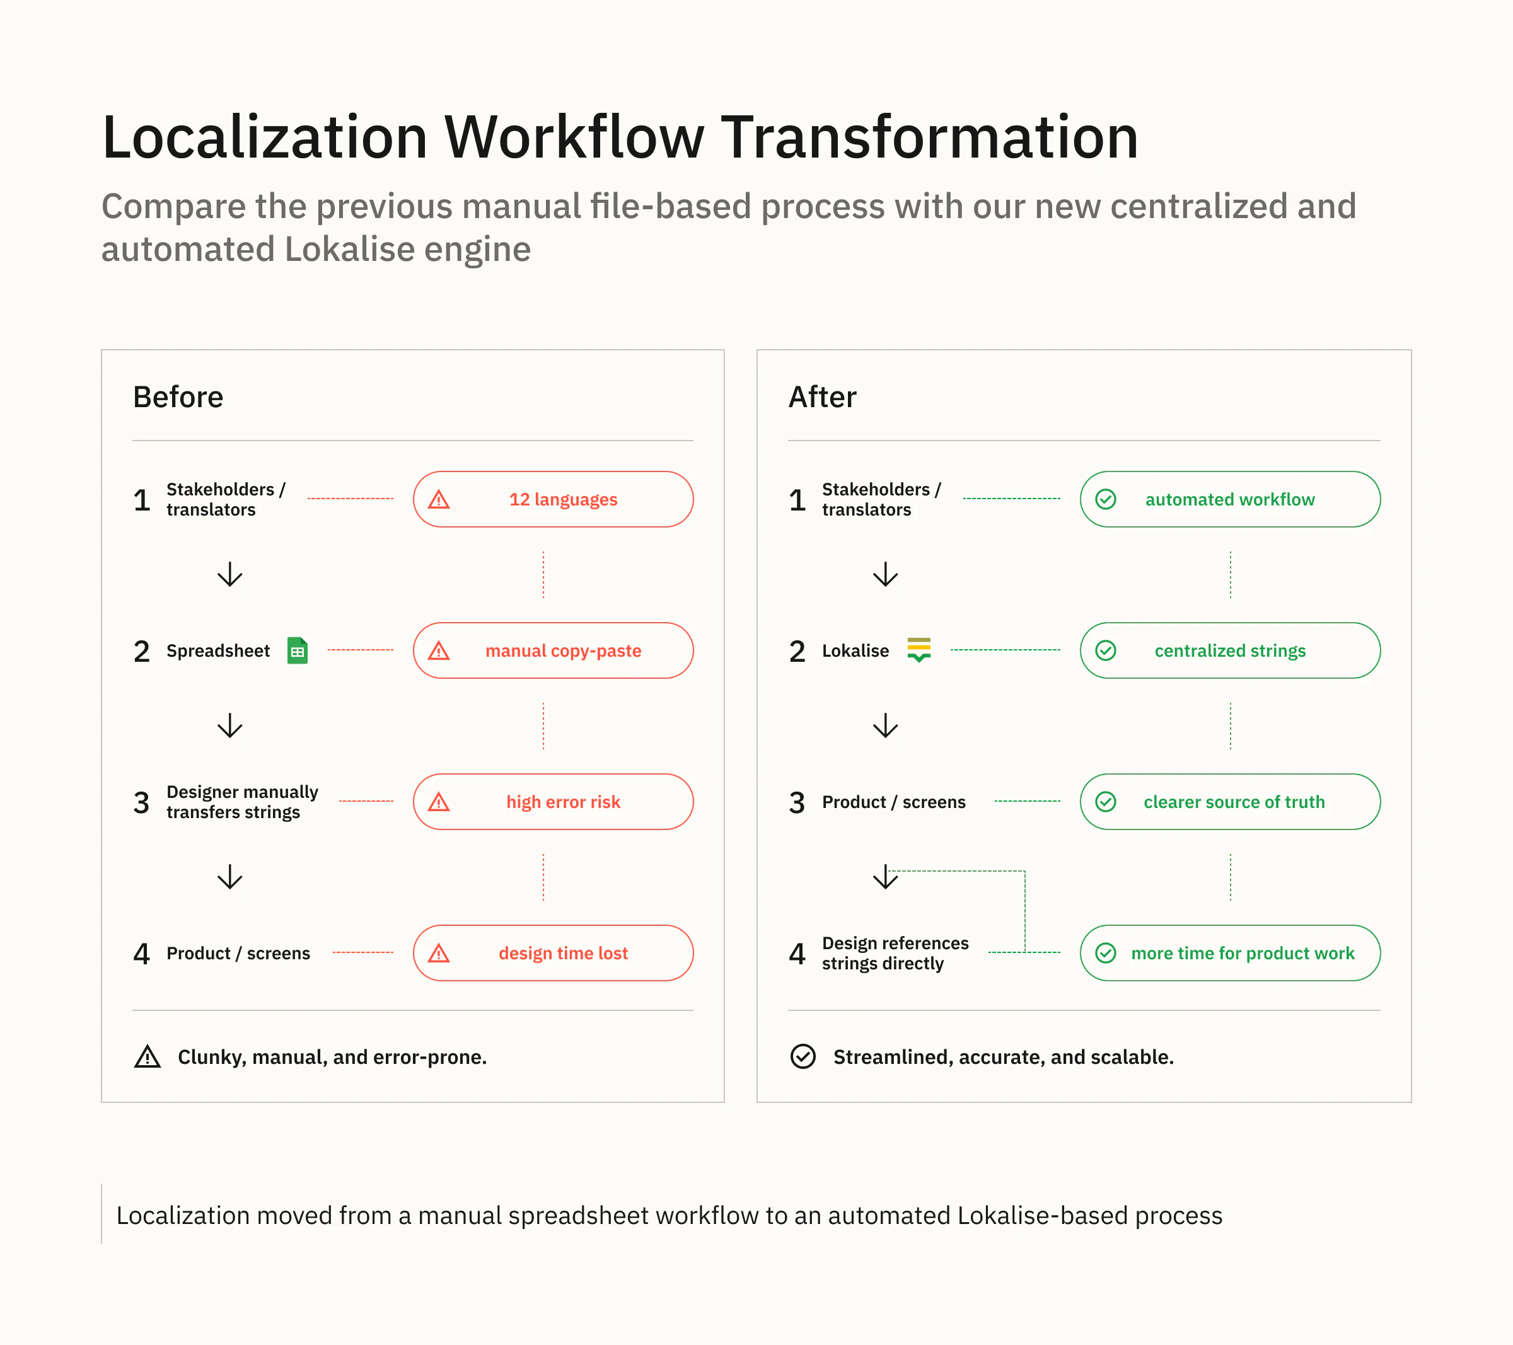This screenshot has width=1513, height=1345.
Task: Click the Clunky, manual, and error-prone summary
Action: point(332,1056)
